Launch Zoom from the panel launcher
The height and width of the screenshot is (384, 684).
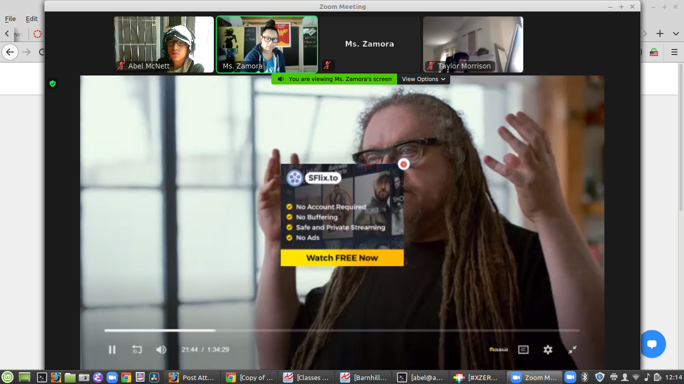point(112,377)
